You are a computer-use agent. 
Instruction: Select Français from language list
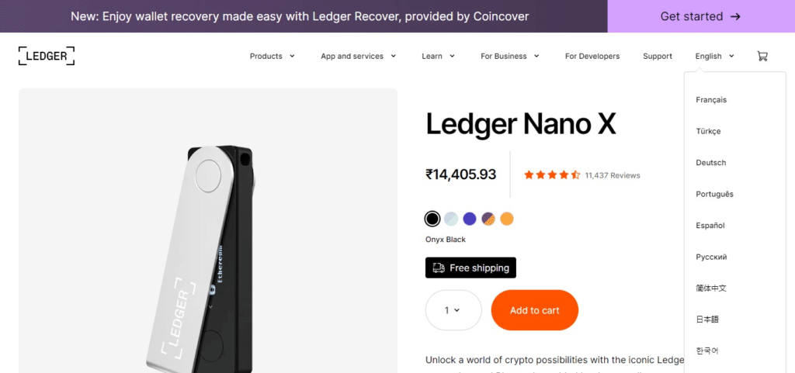pyautogui.click(x=711, y=100)
